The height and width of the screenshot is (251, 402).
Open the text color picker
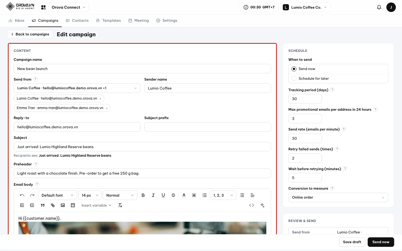pyautogui.click(x=184, y=195)
